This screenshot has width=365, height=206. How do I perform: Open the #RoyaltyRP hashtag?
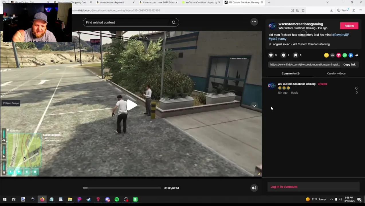(340, 35)
